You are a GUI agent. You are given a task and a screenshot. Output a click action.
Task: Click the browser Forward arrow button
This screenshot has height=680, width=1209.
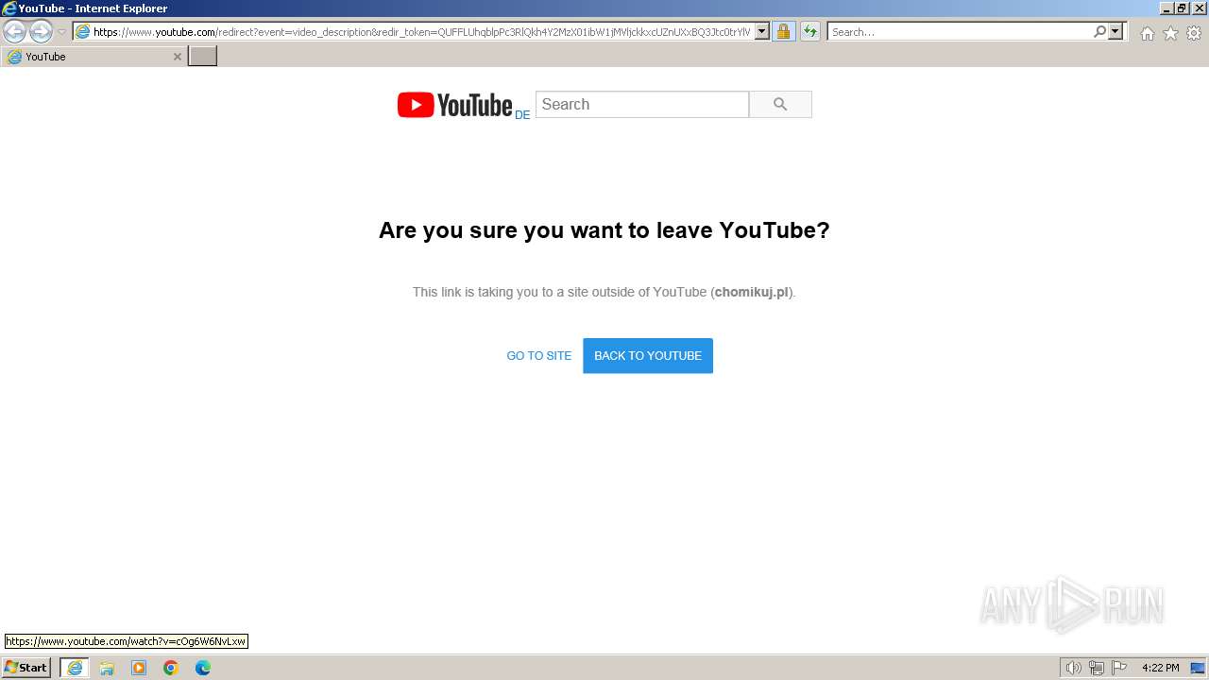point(41,31)
